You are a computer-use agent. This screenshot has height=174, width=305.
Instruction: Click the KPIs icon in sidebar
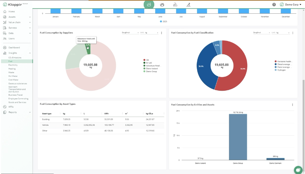click(5, 107)
